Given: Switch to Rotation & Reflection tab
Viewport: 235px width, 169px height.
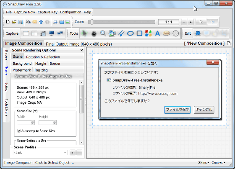Looking at the screenshot, I should pos(43,57).
